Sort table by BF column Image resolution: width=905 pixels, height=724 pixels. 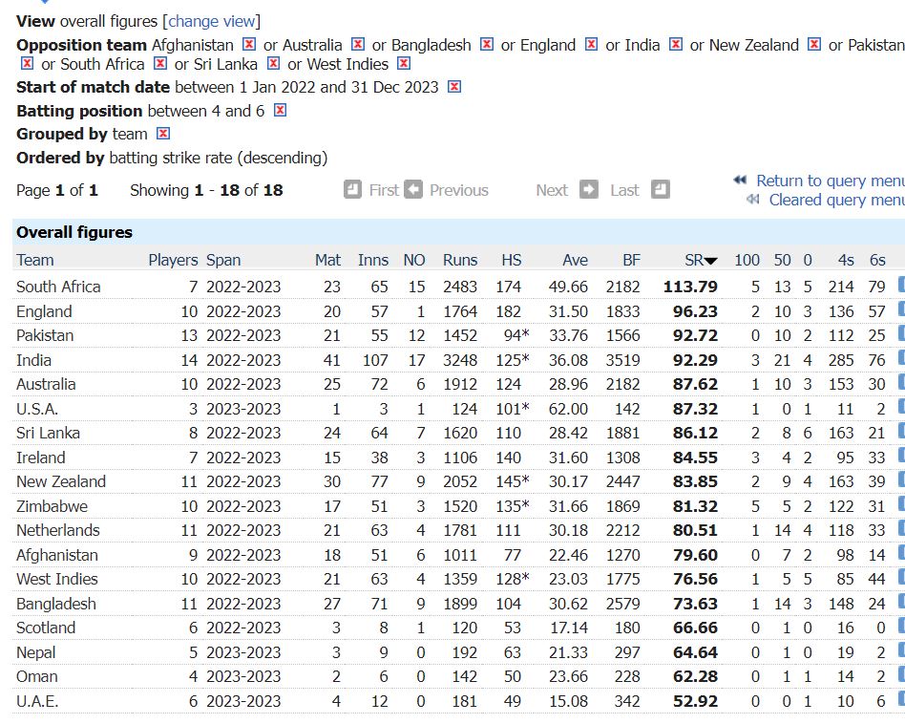(x=631, y=261)
